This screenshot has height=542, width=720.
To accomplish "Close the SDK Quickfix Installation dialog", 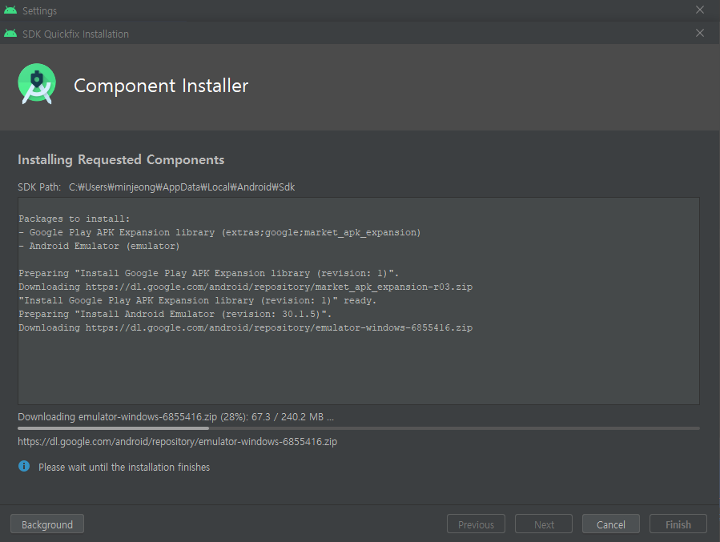I will tap(700, 33).
